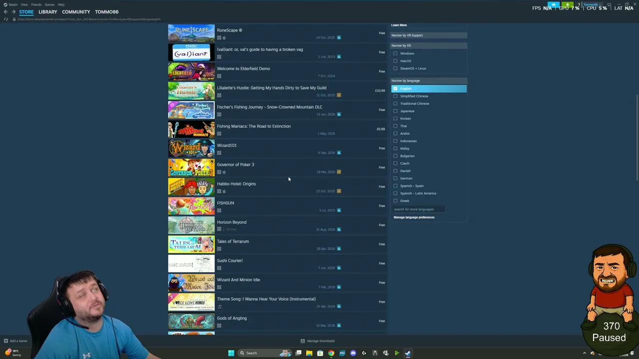Viewport: 639px width, 359px height.
Task: Uncheck the English language filter
Action: tap(395, 89)
